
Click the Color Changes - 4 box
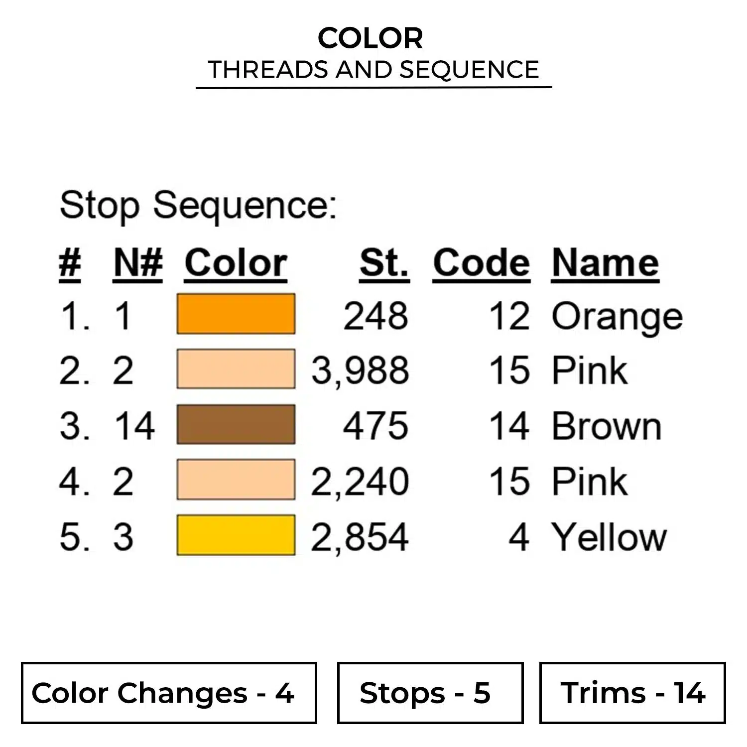(x=169, y=693)
